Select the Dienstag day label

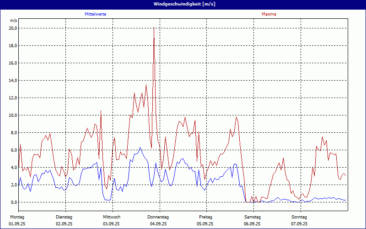coord(64,217)
